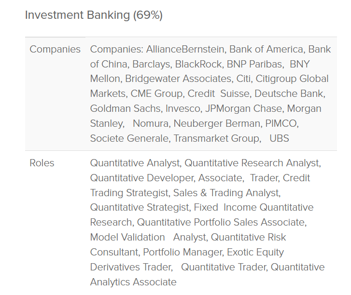The width and height of the screenshot is (351, 295).
Task: Click the Transmarket Group text
Action: click(x=216, y=138)
